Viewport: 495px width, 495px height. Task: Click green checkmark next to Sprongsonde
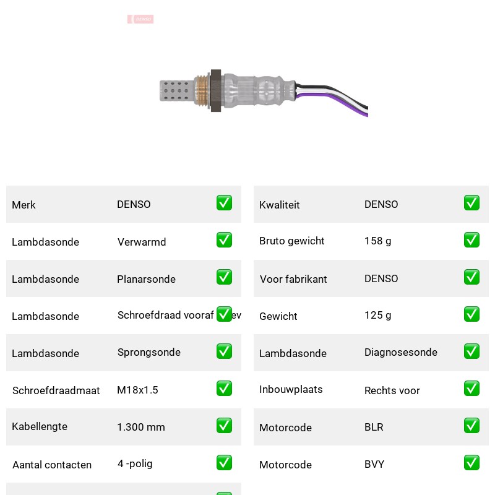click(x=224, y=351)
